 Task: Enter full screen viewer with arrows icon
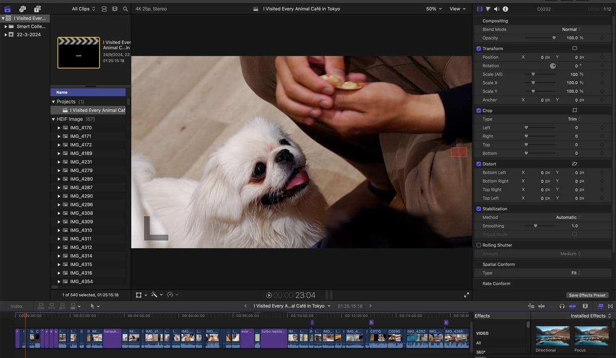pos(466,295)
